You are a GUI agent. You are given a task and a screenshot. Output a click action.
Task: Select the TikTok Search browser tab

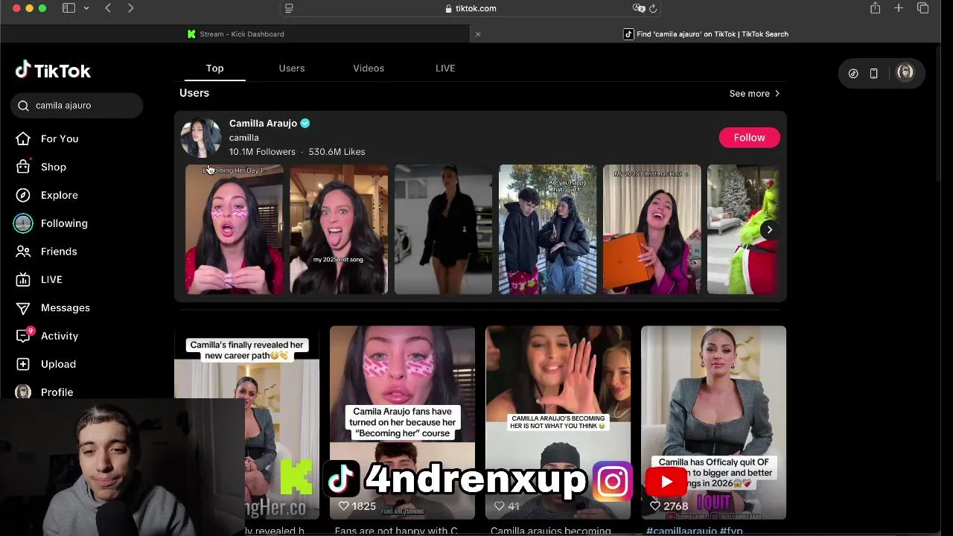point(706,34)
